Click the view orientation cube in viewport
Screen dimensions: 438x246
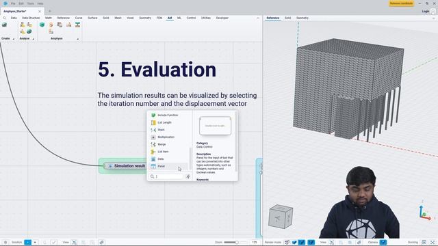pyautogui.click(x=281, y=217)
